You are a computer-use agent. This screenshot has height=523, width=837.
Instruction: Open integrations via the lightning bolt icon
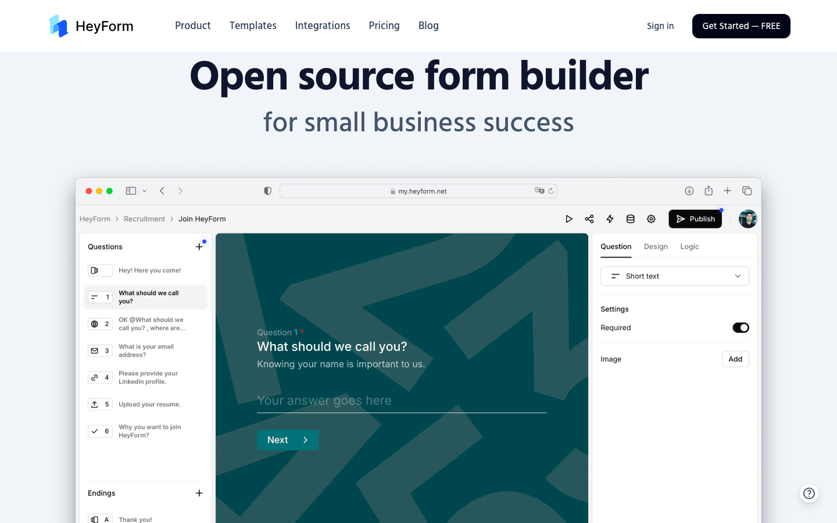(610, 219)
